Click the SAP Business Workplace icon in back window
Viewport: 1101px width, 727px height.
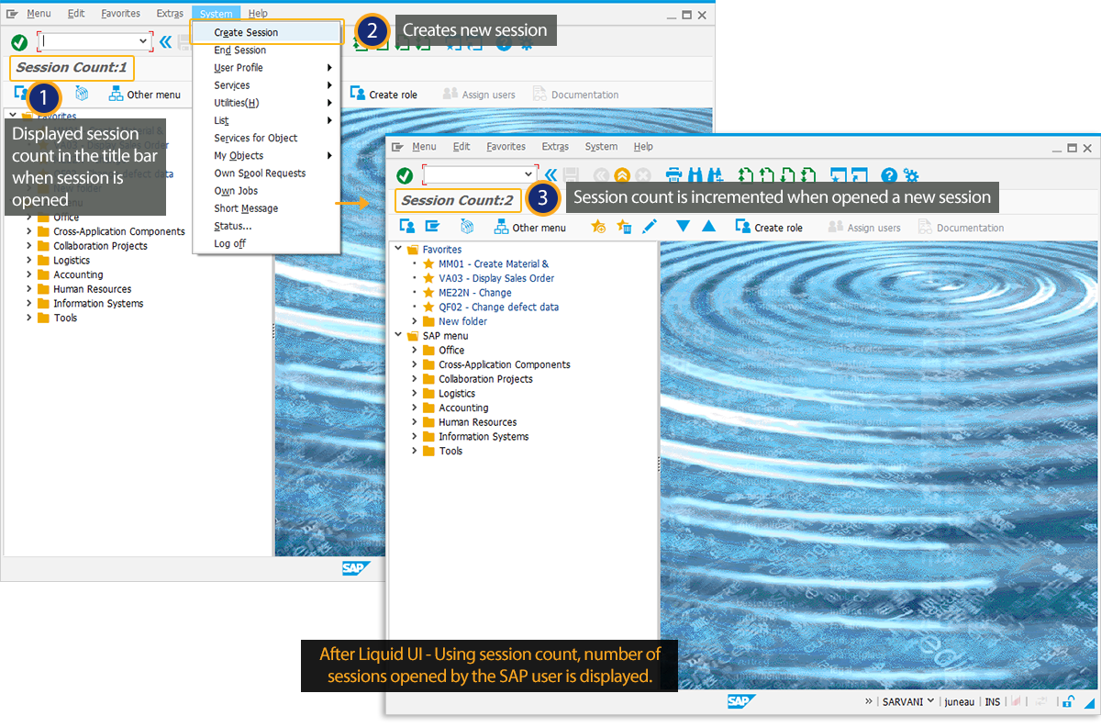pyautogui.click(x=81, y=94)
